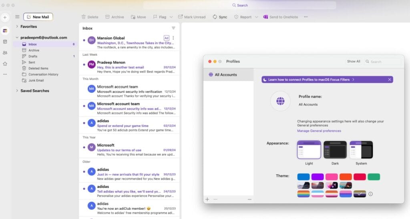Click the Move toolbar button
Image resolution: width=410 pixels, height=219 pixels.
[138, 17]
